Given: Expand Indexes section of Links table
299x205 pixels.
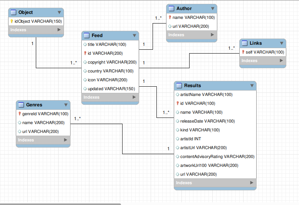Looking at the screenshot, I should click(x=281, y=60).
